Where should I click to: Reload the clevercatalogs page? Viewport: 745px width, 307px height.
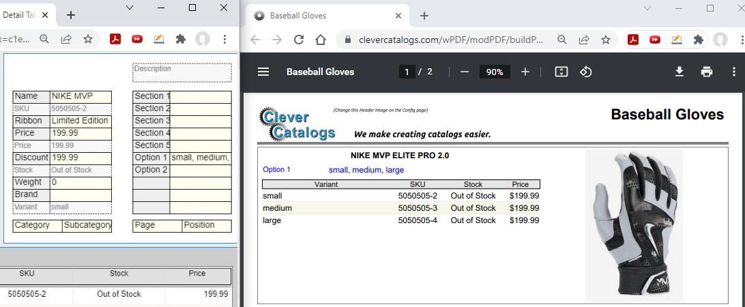pyautogui.click(x=299, y=40)
